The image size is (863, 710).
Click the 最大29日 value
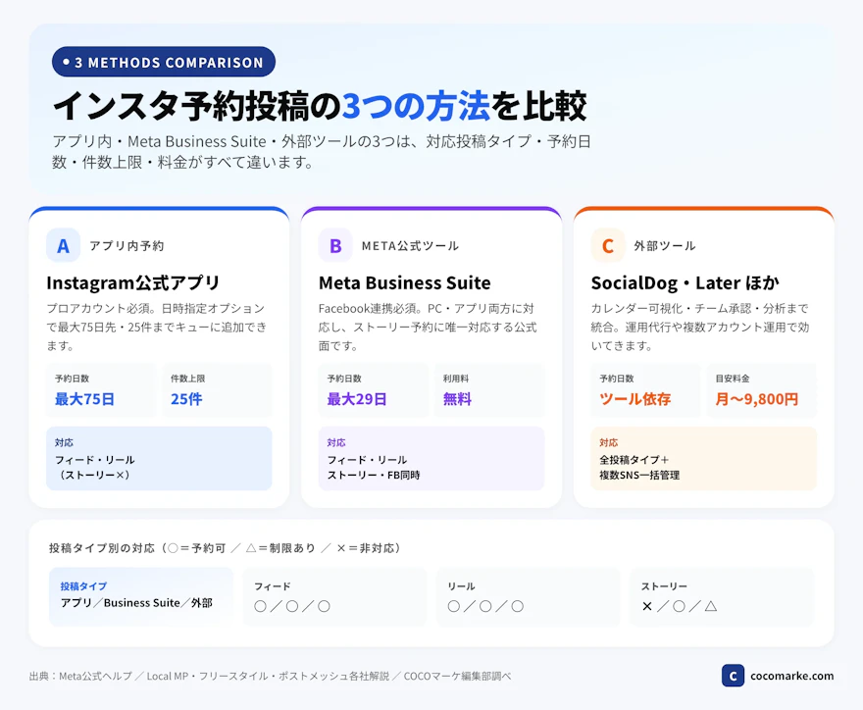pos(357,399)
